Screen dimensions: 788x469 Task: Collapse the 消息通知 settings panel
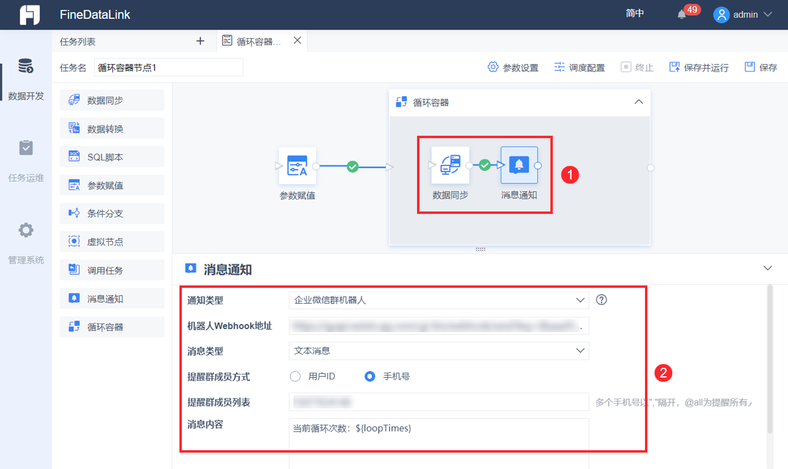click(768, 268)
